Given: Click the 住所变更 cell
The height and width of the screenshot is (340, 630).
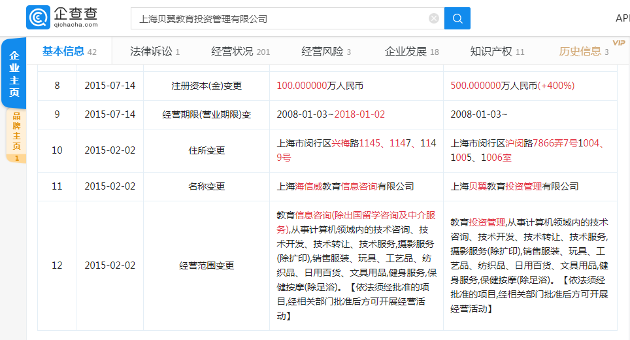Looking at the screenshot, I should coord(207,150).
